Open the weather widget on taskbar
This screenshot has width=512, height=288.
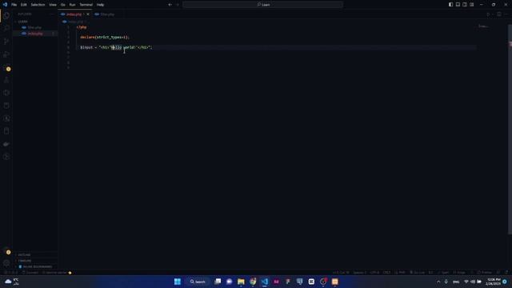click(12, 282)
